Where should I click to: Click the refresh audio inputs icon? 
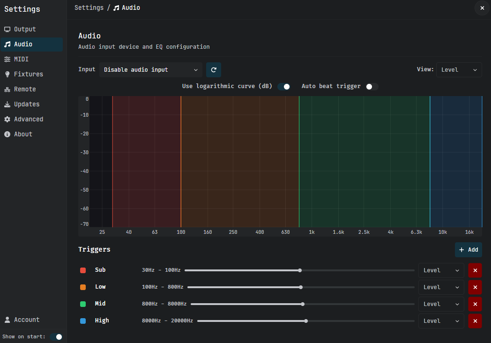214,70
